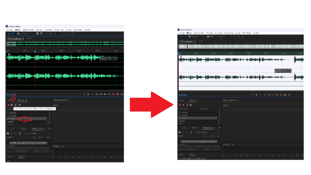311x175 pixels.
Task: Click the blue timecode display in the right screenshot
Action: [x=183, y=95]
